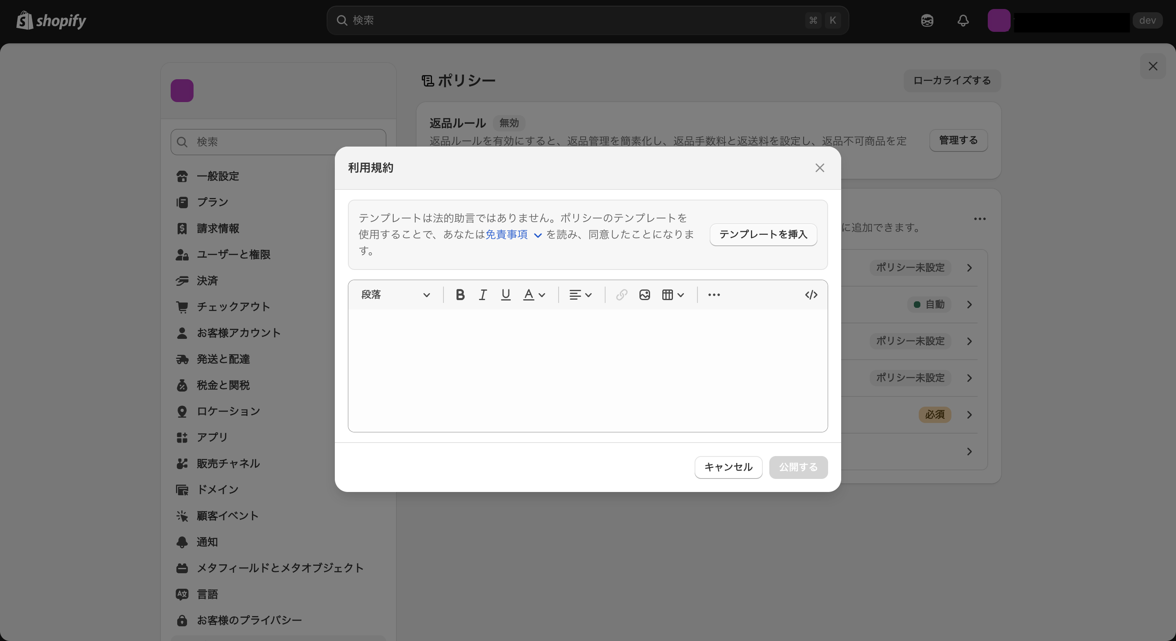
Task: Click the notification bell
Action: coord(963,20)
